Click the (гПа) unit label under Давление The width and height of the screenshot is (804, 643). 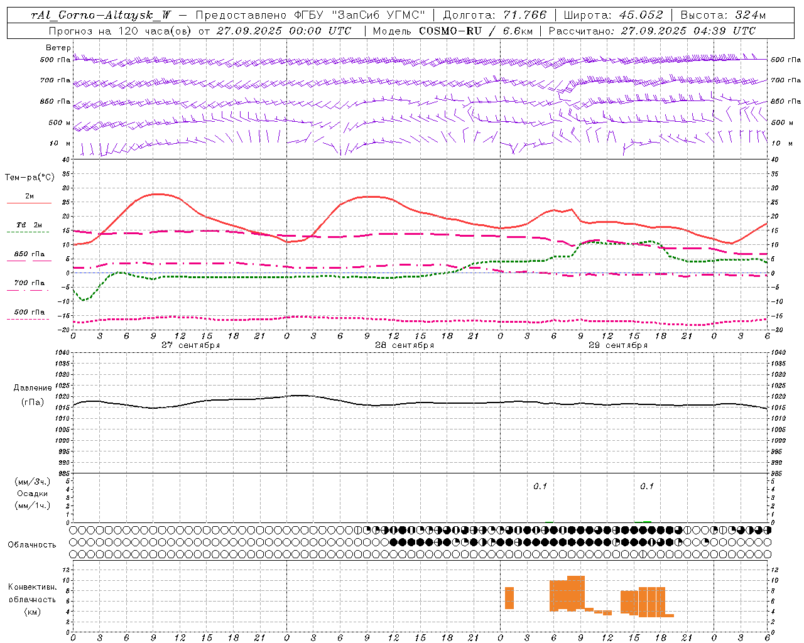[x=33, y=403]
